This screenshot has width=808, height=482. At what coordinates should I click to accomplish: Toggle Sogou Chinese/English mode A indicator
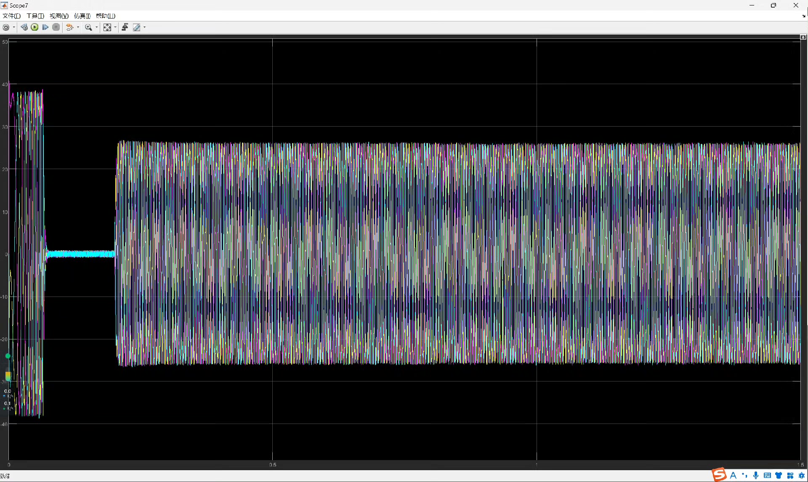(x=734, y=475)
